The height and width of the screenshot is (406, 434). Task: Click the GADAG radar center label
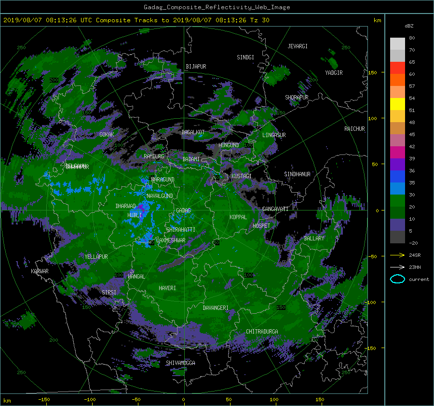point(184,210)
